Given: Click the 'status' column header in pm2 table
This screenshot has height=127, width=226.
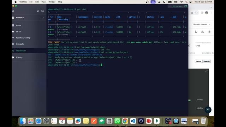Looking at the screenshot, I should pyautogui.click(x=150, y=17).
